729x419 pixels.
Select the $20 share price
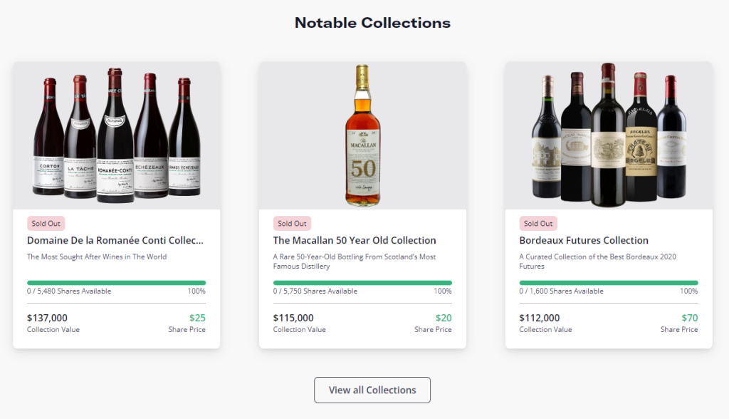(x=444, y=318)
